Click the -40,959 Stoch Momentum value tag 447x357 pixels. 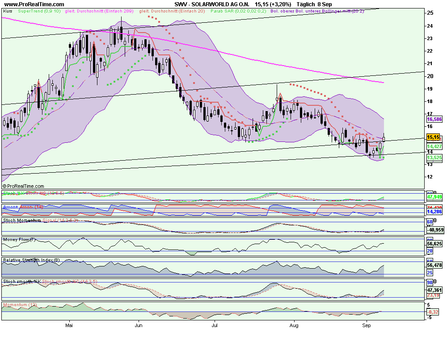435,230
